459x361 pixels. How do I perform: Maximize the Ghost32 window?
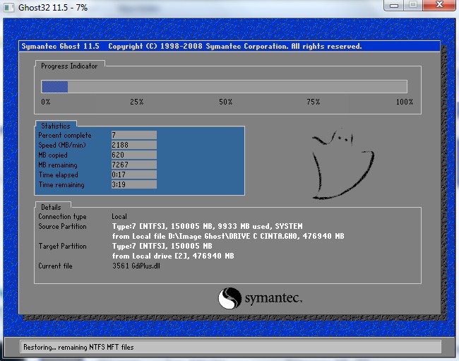(x=413, y=5)
